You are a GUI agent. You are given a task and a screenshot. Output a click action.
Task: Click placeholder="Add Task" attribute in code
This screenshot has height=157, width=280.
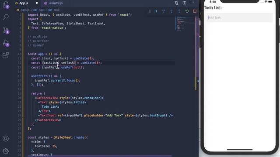[x=104, y=115]
